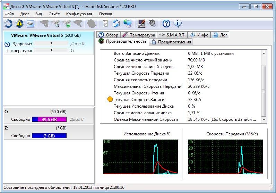Viewport: 276px width, 193px height.
Task: Click the first grayed-out disk test icon
Action: [44, 24]
